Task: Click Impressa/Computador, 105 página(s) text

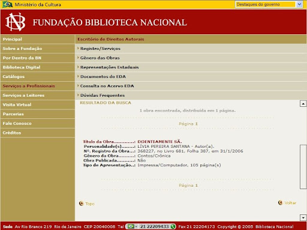Action: [x=179, y=165]
